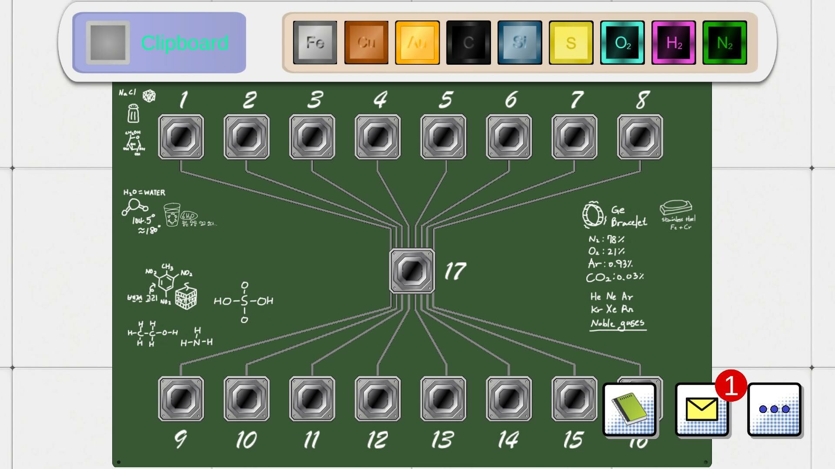Screen dimensions: 835x469
Task: Select the S sulfur element icon
Action: [x=571, y=42]
